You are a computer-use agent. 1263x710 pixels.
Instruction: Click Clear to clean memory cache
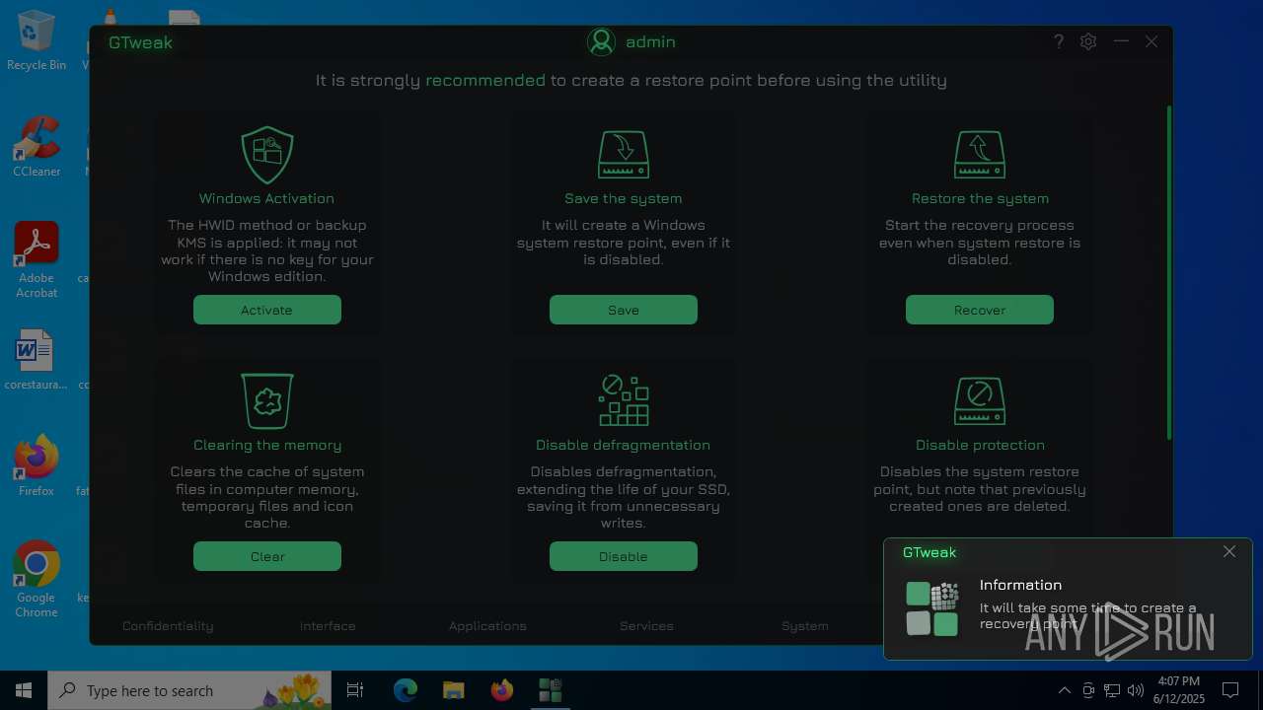(267, 556)
